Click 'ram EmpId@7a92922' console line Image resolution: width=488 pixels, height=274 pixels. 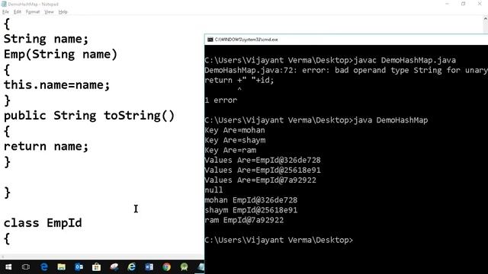(244, 220)
